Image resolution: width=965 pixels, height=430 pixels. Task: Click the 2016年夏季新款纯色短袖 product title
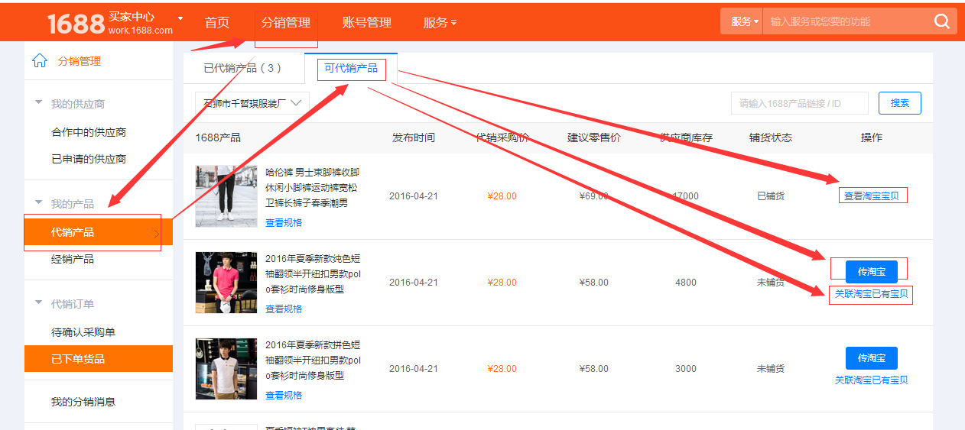click(313, 274)
